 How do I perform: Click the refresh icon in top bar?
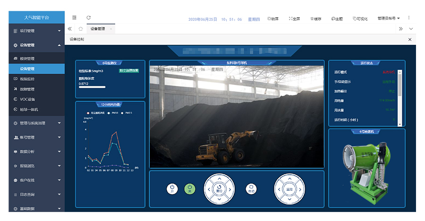point(88,18)
